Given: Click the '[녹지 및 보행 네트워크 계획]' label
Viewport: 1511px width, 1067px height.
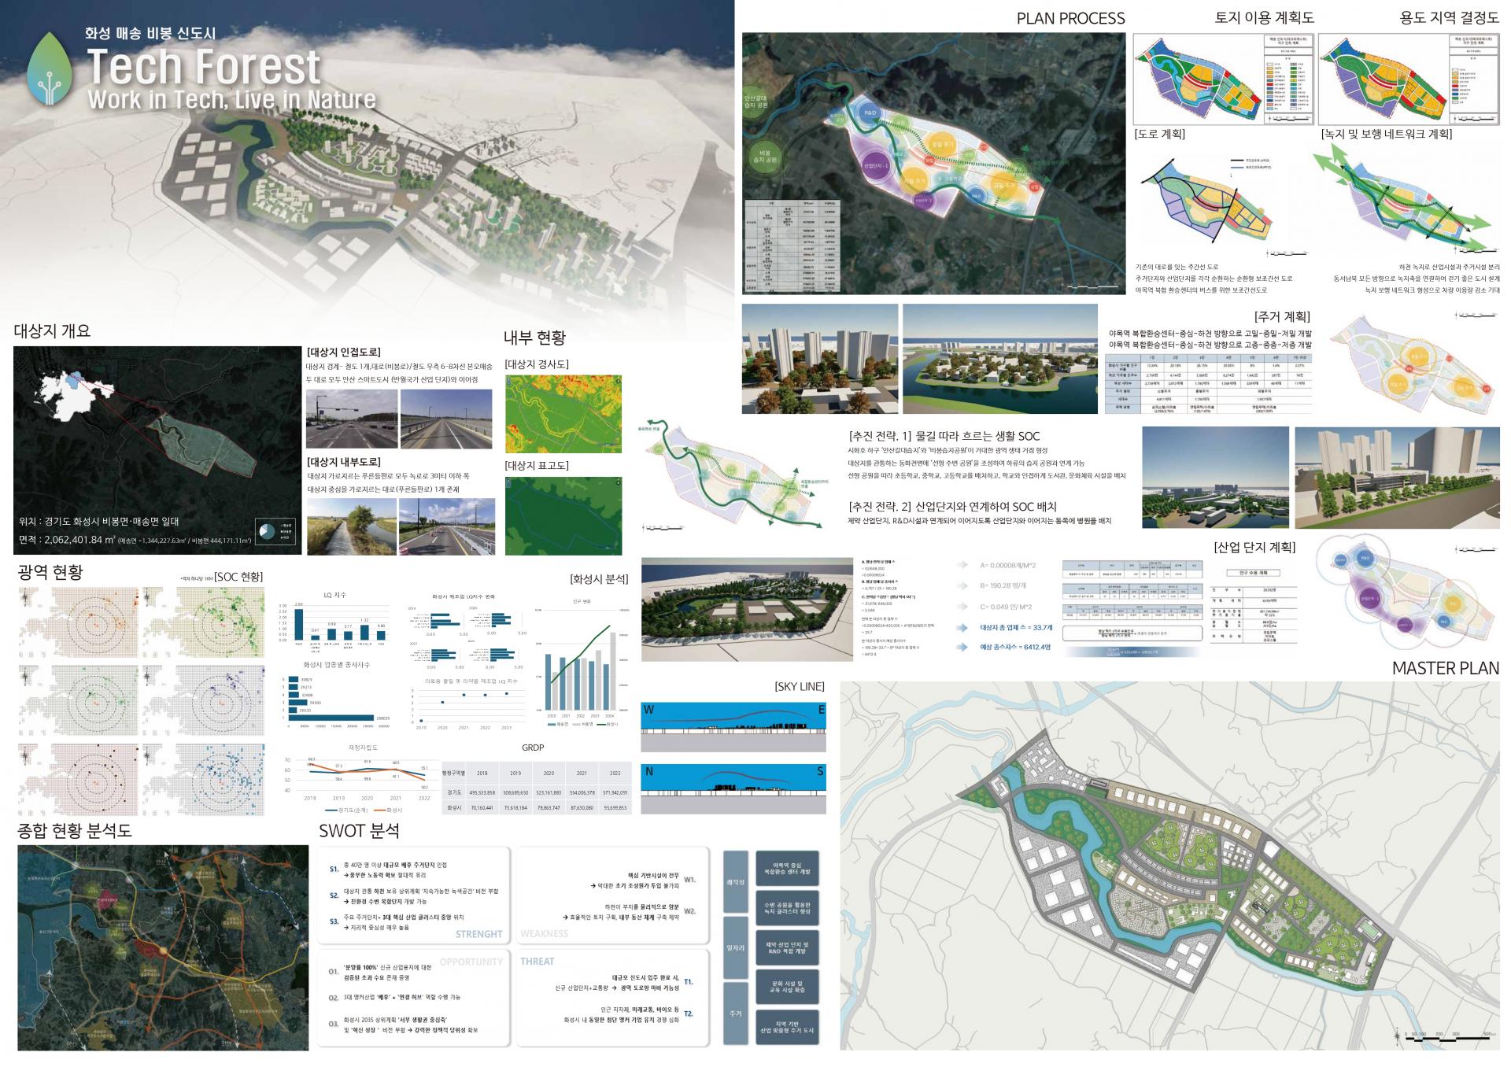Looking at the screenshot, I should tap(1387, 134).
